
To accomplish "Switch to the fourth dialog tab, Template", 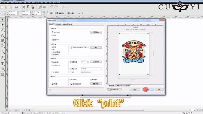I will pos(71,24).
